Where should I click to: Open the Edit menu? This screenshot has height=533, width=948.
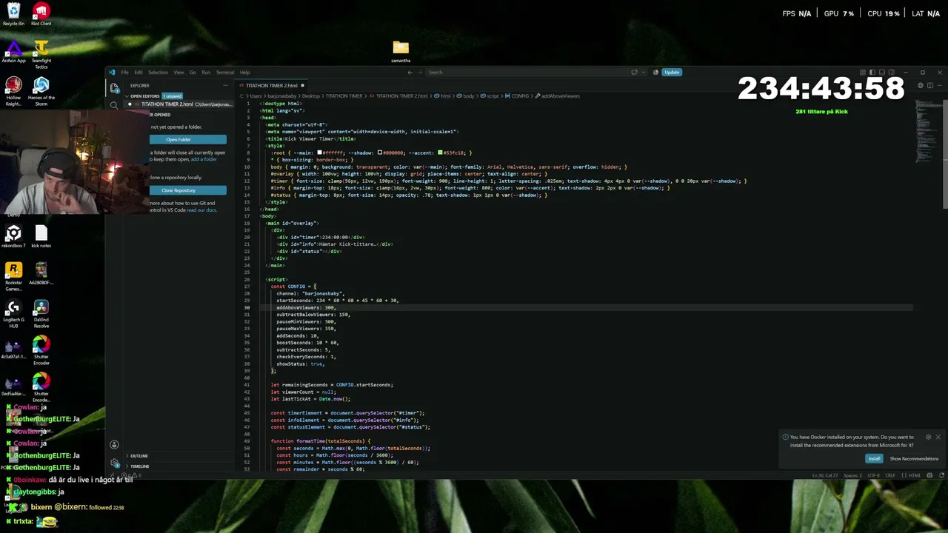[138, 73]
